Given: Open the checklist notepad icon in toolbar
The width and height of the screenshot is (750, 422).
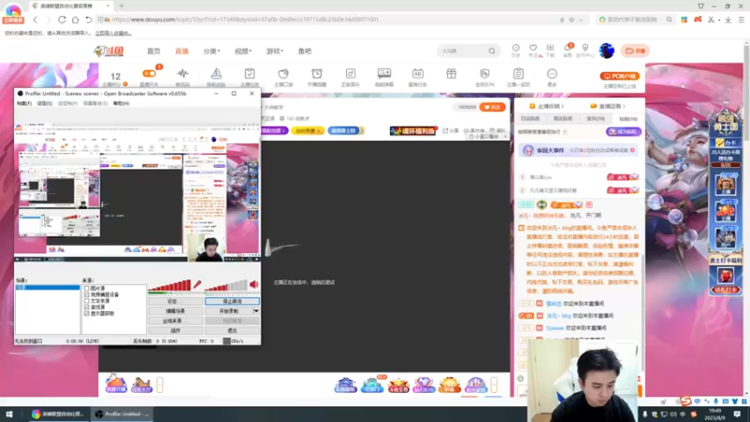Looking at the screenshot, I should click(x=518, y=74).
